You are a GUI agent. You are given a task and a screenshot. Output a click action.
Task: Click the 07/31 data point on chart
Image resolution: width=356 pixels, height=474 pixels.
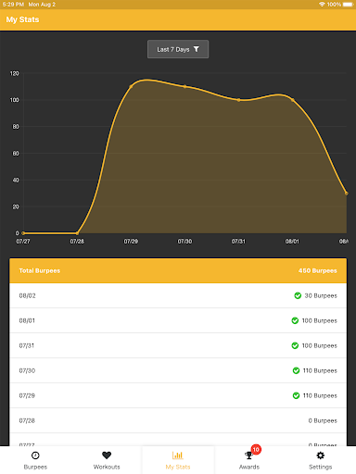238,100
